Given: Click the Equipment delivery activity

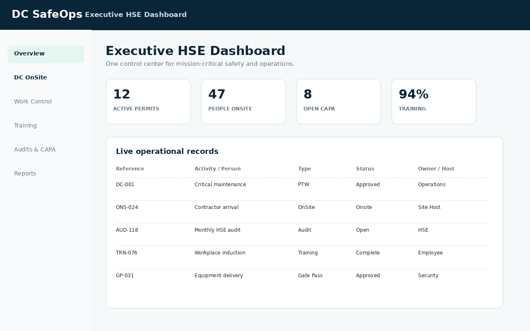Looking at the screenshot, I should pos(219,276).
